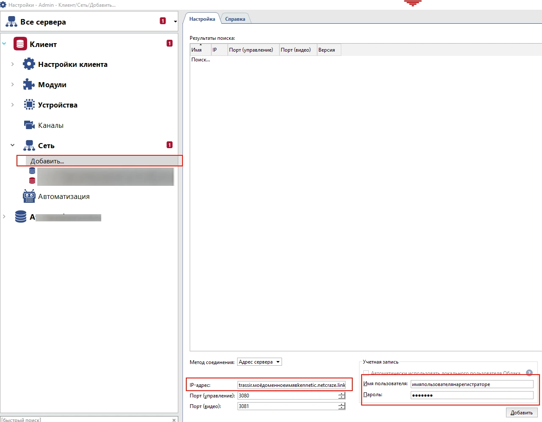Click the Автоматизация robot icon
The height and width of the screenshot is (422, 542).
pos(29,196)
